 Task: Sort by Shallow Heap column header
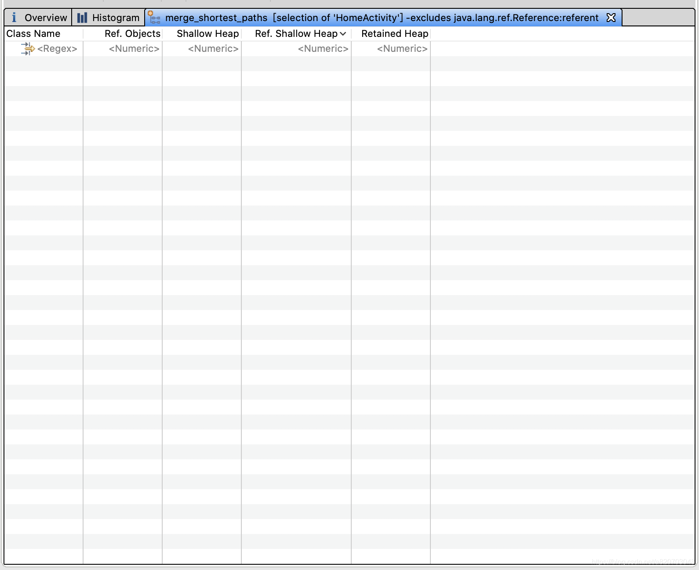(202, 34)
